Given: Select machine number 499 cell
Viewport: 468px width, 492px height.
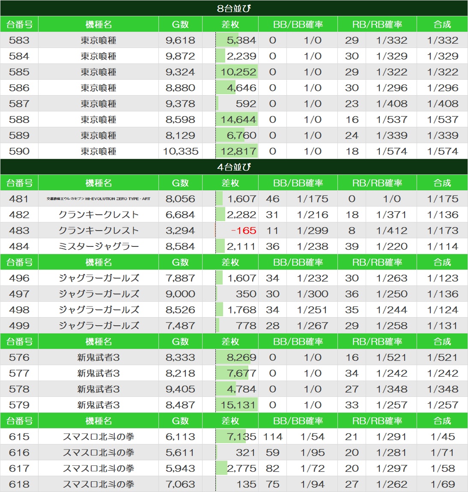Looking at the screenshot, I should tap(19, 326).
